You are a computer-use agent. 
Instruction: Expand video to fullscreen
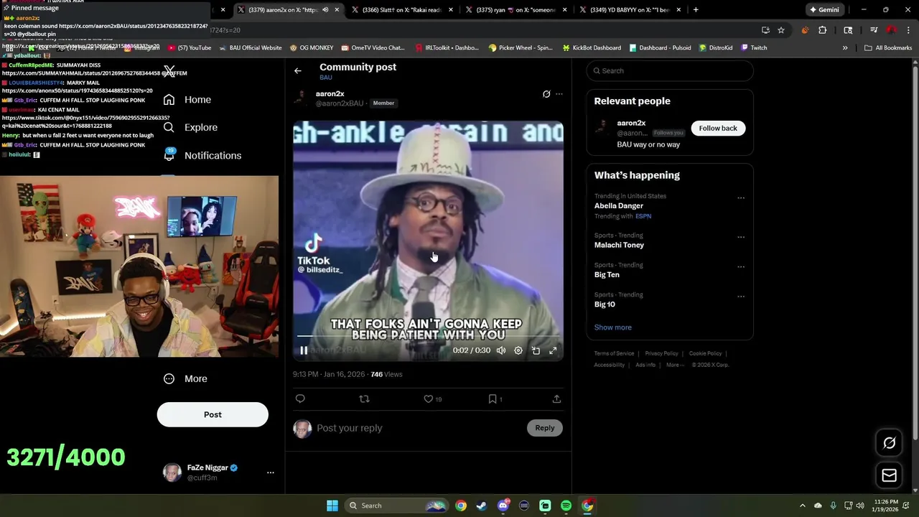[553, 350]
